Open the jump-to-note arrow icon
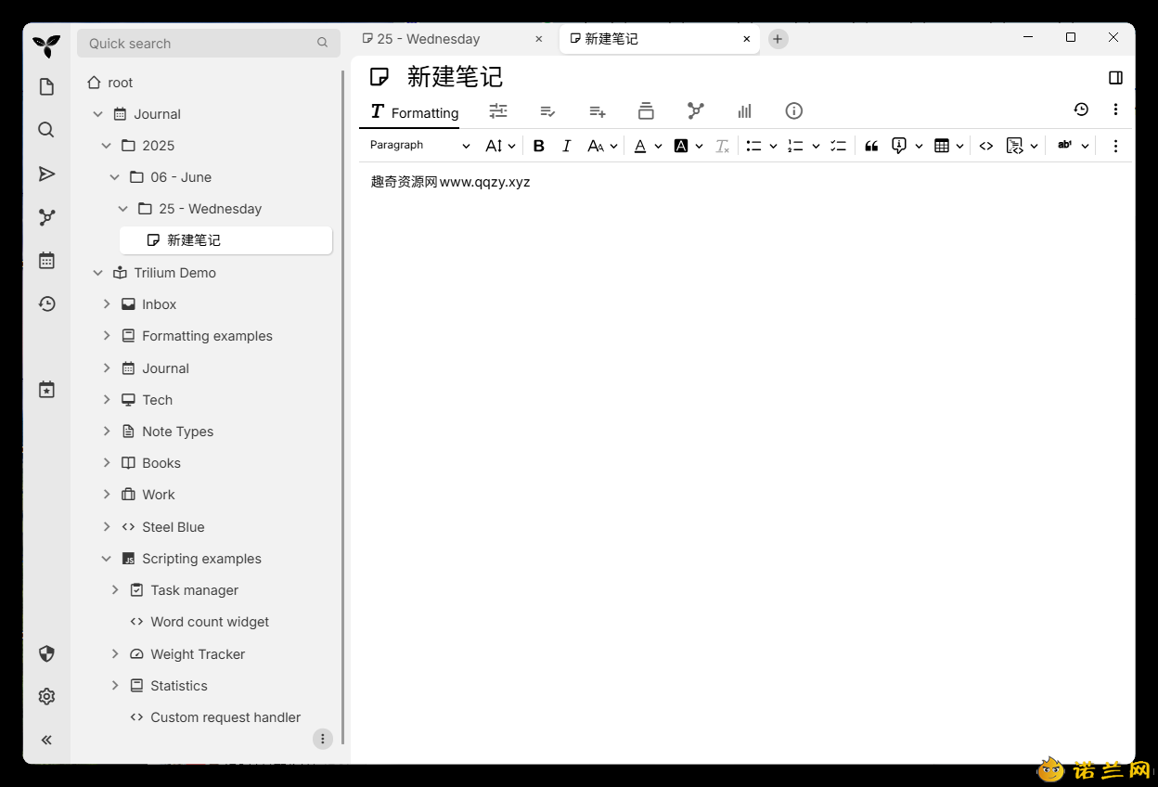The image size is (1158, 787). [46, 174]
